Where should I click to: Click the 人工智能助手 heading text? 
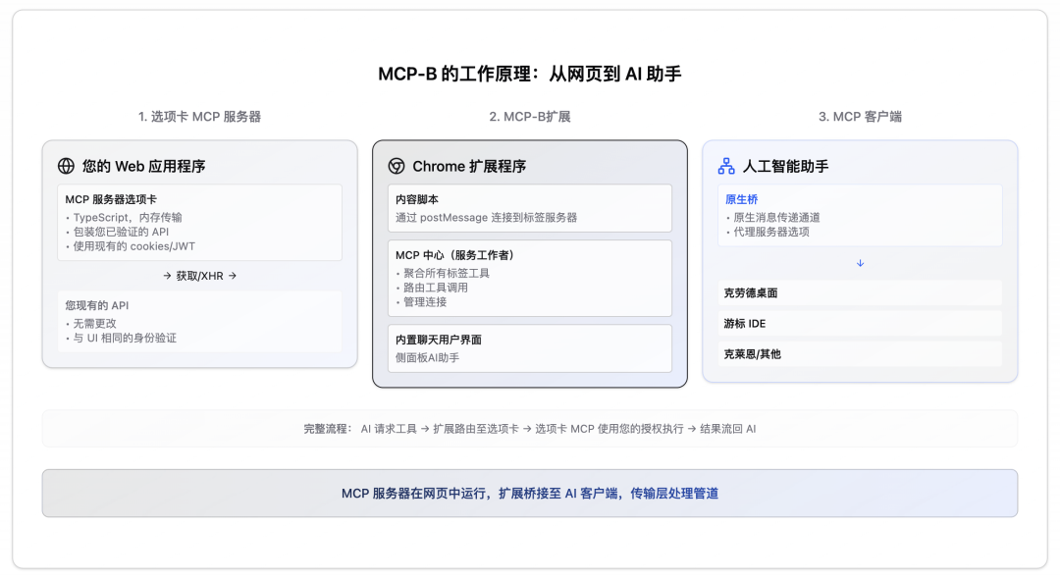pos(785,166)
